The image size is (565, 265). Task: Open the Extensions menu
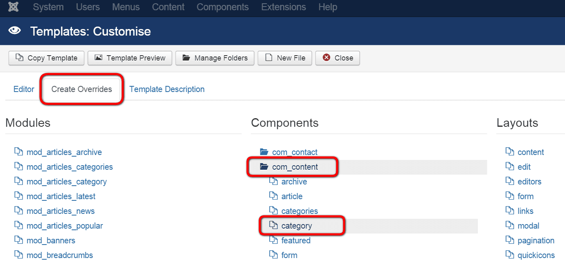click(x=284, y=7)
